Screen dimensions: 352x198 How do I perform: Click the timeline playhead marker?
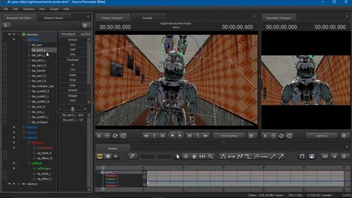[103, 167]
